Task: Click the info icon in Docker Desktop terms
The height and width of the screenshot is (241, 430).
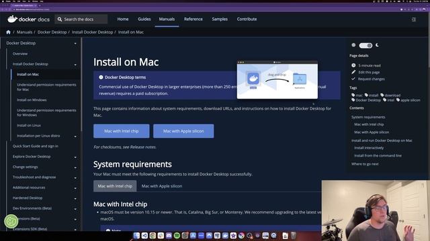Action: (101, 78)
